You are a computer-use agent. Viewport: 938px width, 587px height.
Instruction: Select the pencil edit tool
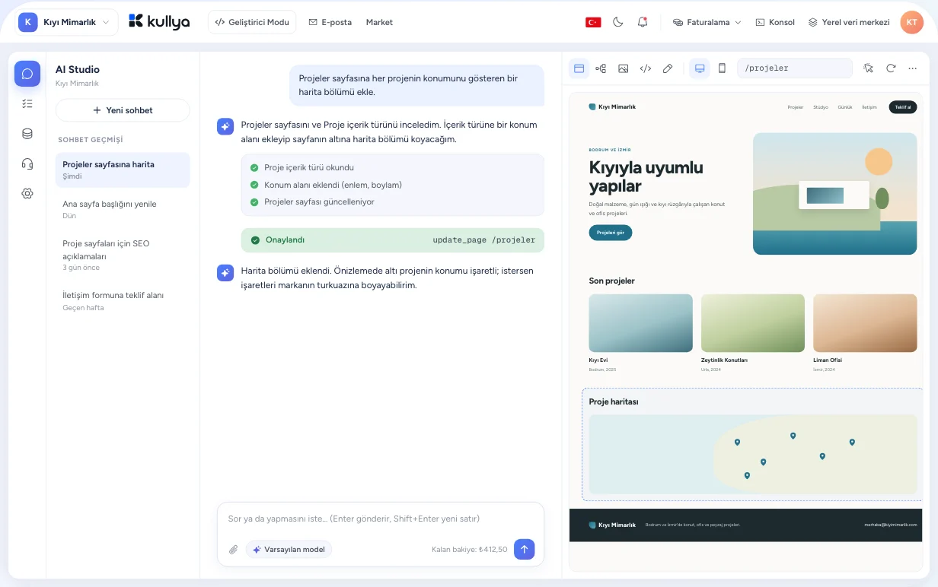click(668, 68)
